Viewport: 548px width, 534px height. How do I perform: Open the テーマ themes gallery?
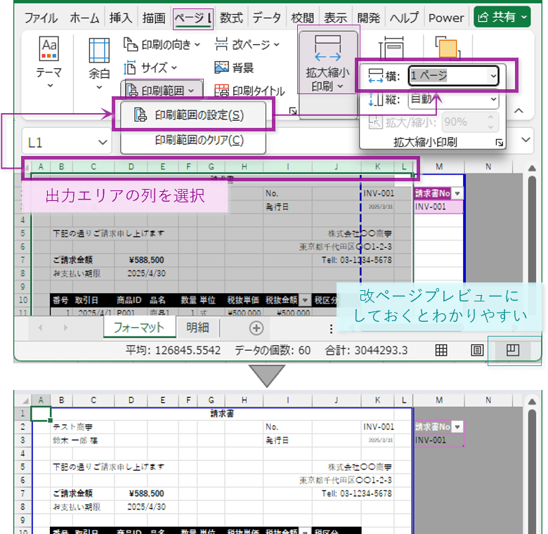pyautogui.click(x=49, y=63)
